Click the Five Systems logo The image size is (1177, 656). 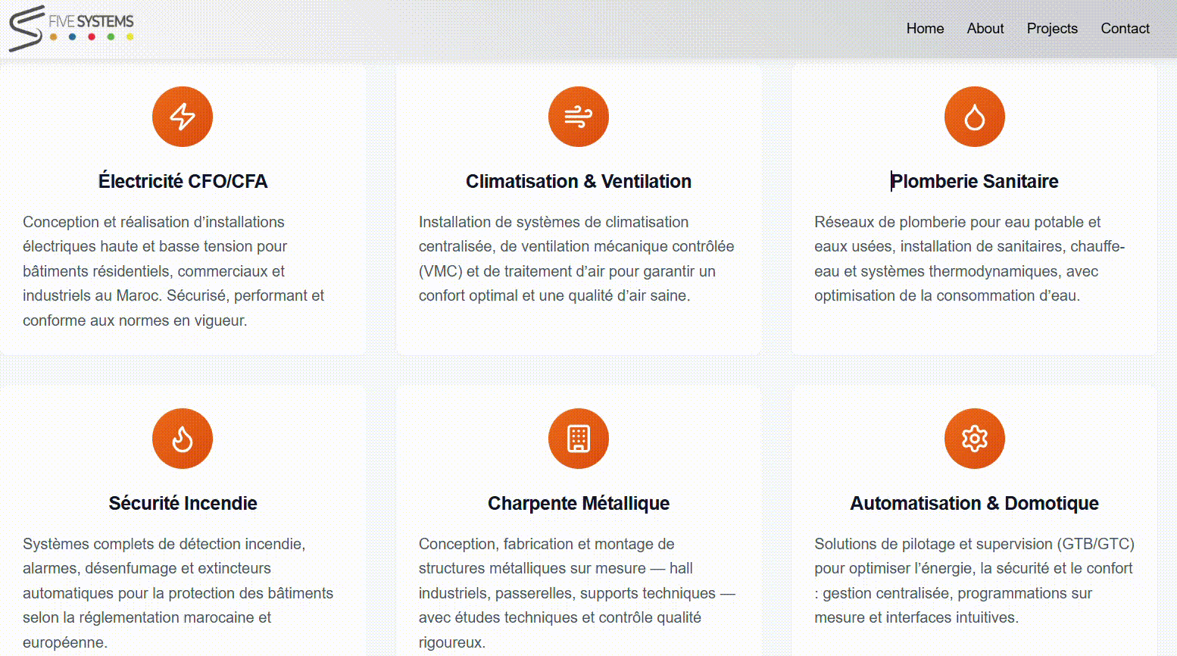click(x=71, y=28)
